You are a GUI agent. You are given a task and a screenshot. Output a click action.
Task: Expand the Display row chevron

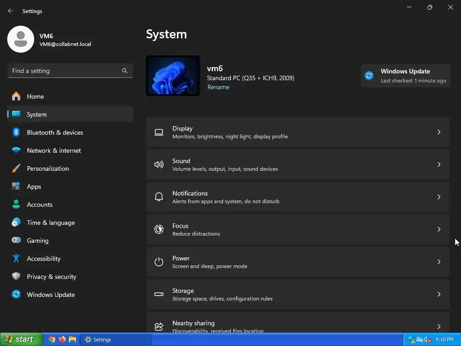coord(438,132)
